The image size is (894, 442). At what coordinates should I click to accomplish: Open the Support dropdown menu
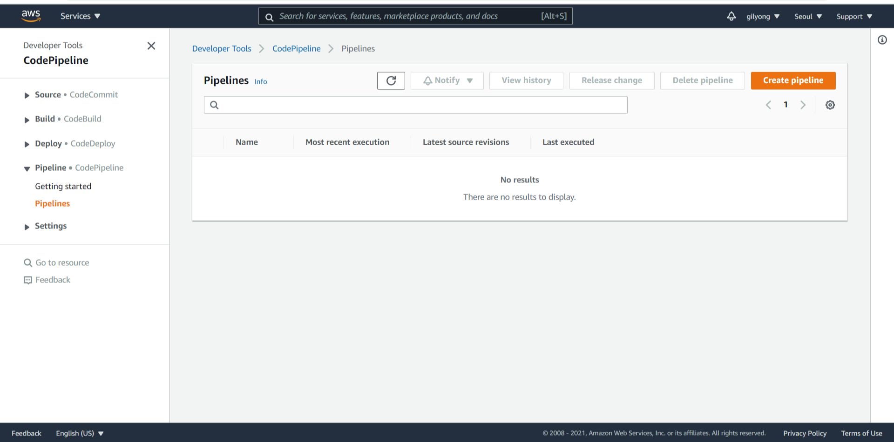click(854, 16)
